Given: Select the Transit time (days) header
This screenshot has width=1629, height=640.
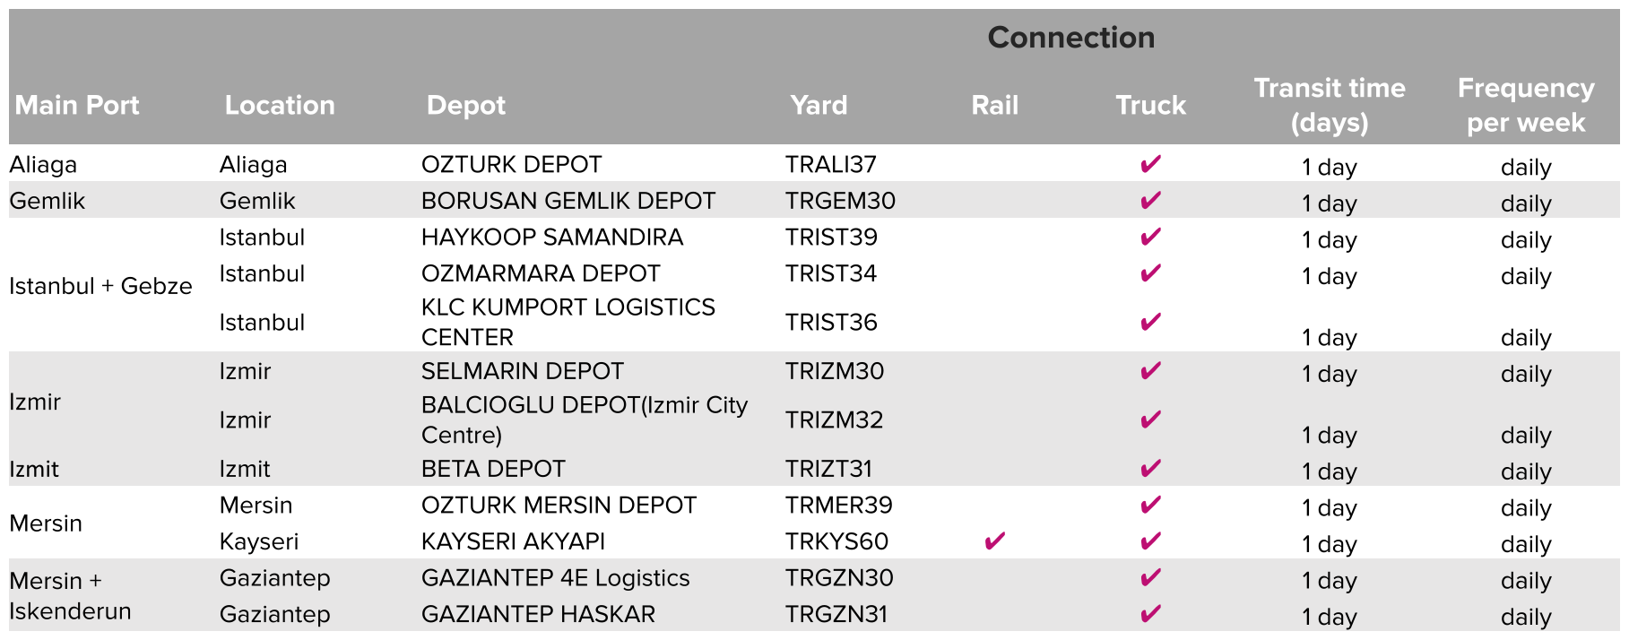Looking at the screenshot, I should point(1329,105).
